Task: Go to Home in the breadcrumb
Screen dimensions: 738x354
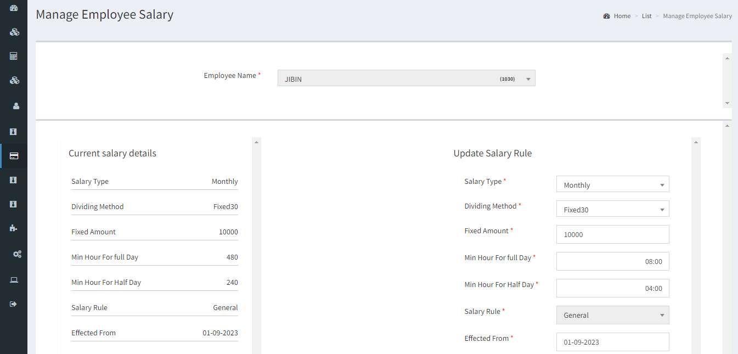Action: click(622, 16)
